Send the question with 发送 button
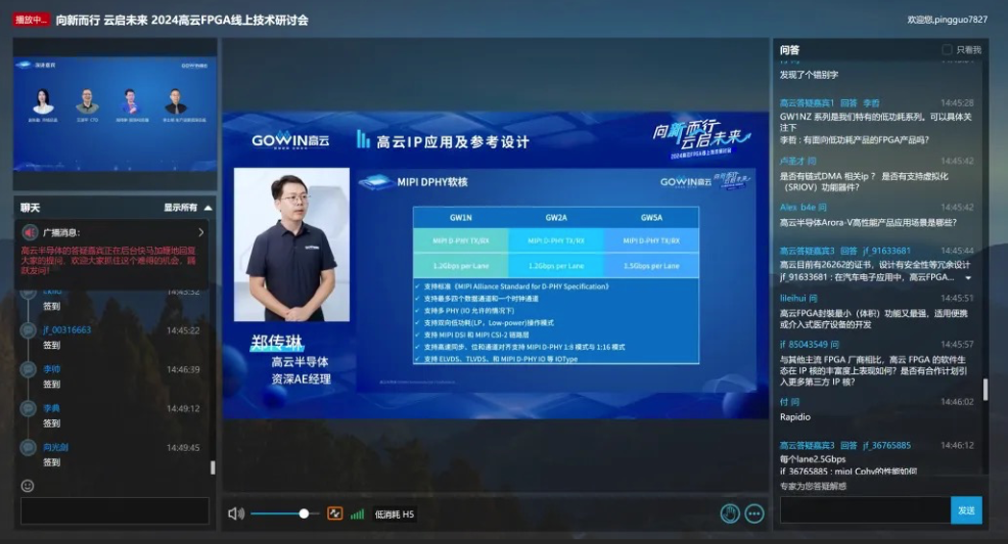The height and width of the screenshot is (544, 1008). pos(967,510)
